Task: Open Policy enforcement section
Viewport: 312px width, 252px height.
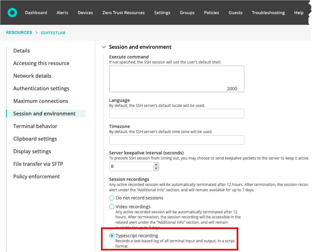Action: [36, 177]
